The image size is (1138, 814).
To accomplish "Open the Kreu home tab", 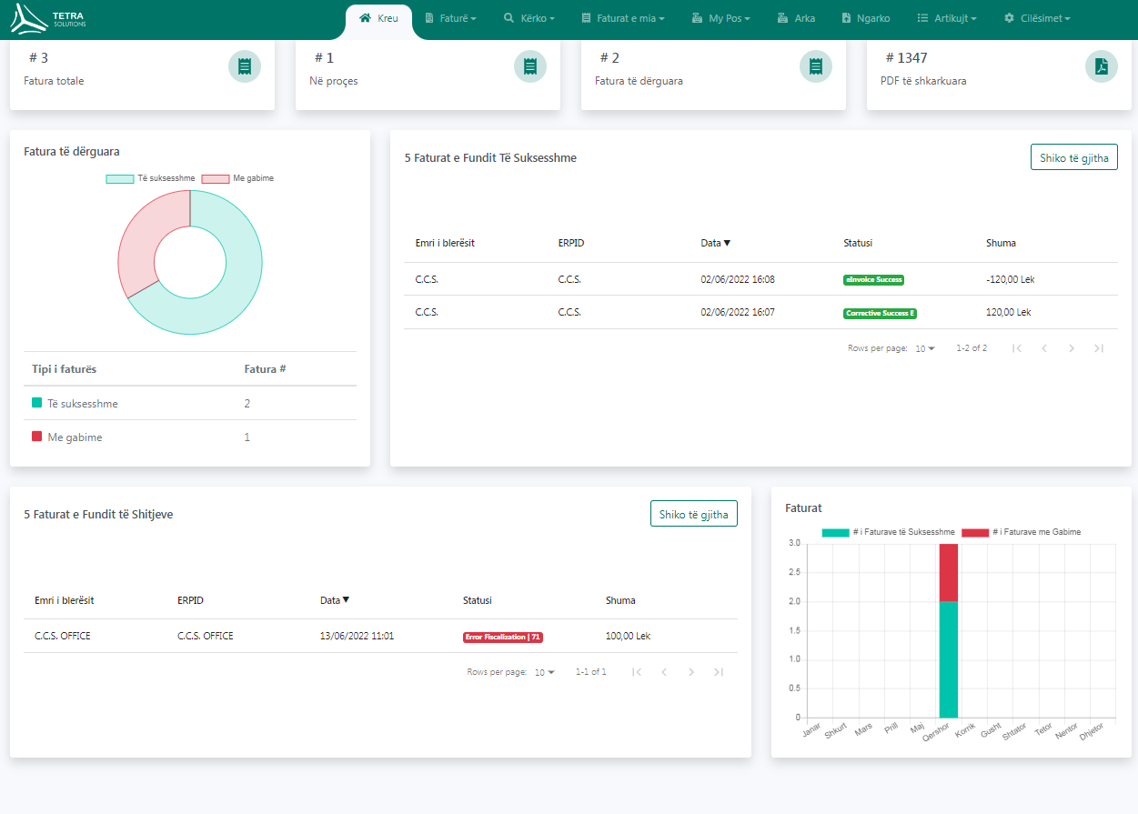I will tap(379, 18).
